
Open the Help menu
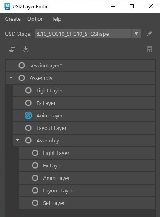(x=56, y=19)
